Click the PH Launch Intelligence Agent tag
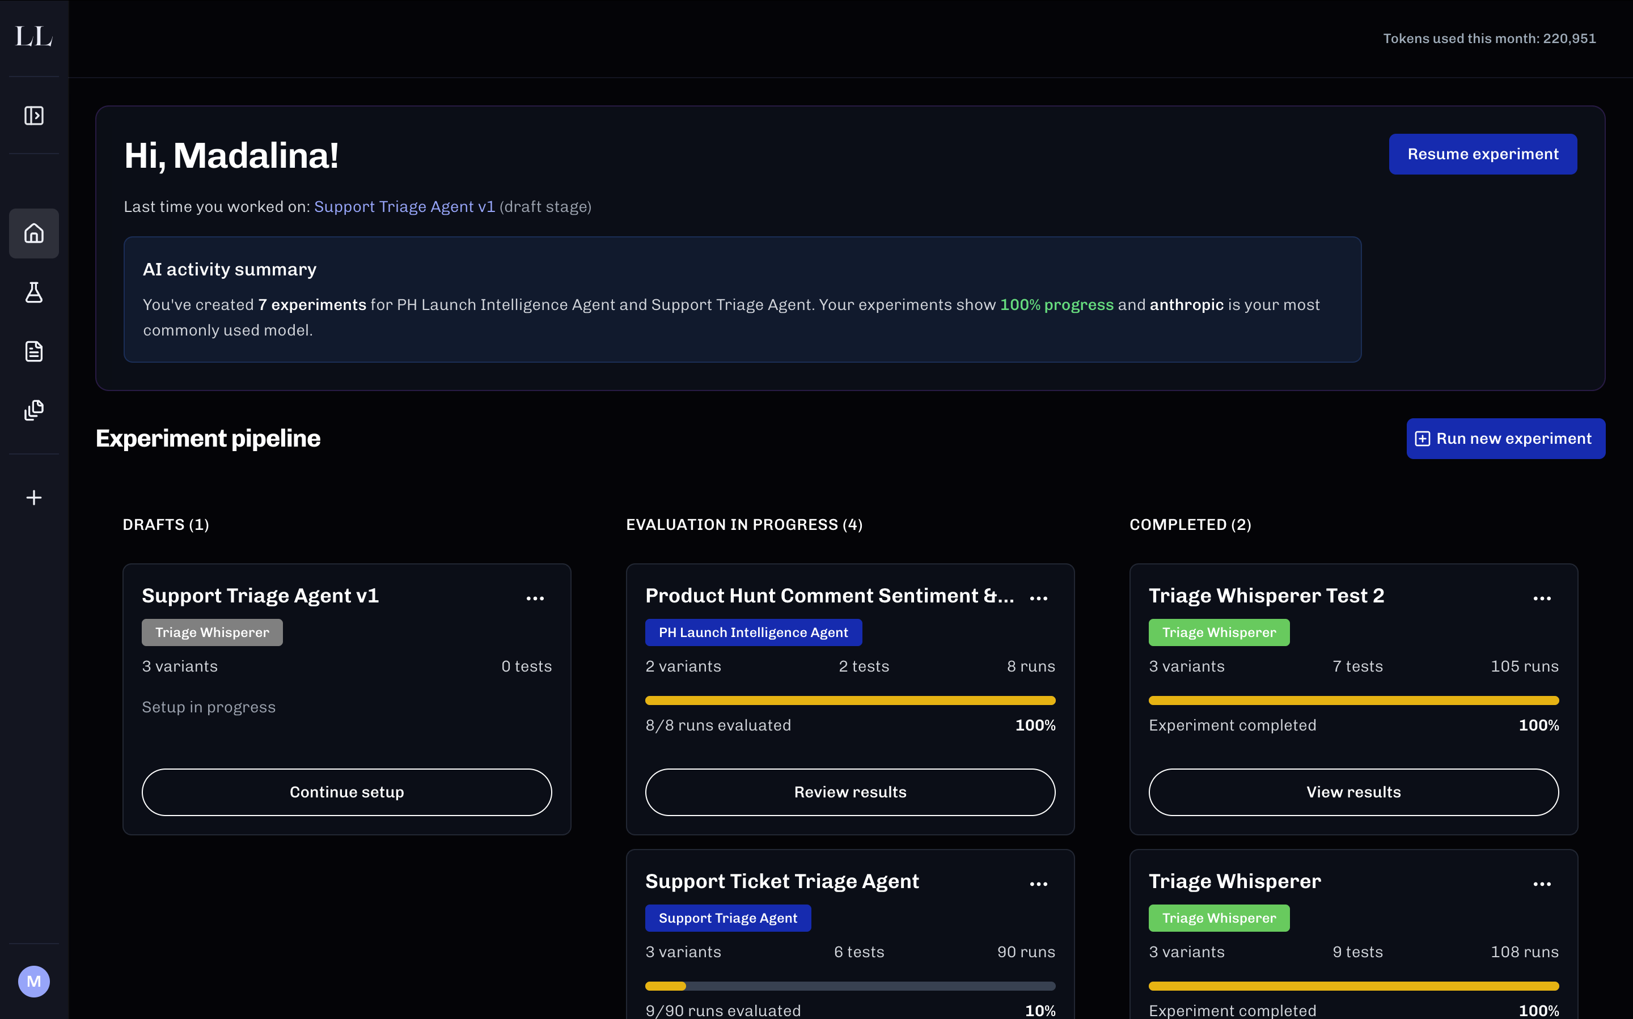Image resolution: width=1633 pixels, height=1019 pixels. click(753, 632)
